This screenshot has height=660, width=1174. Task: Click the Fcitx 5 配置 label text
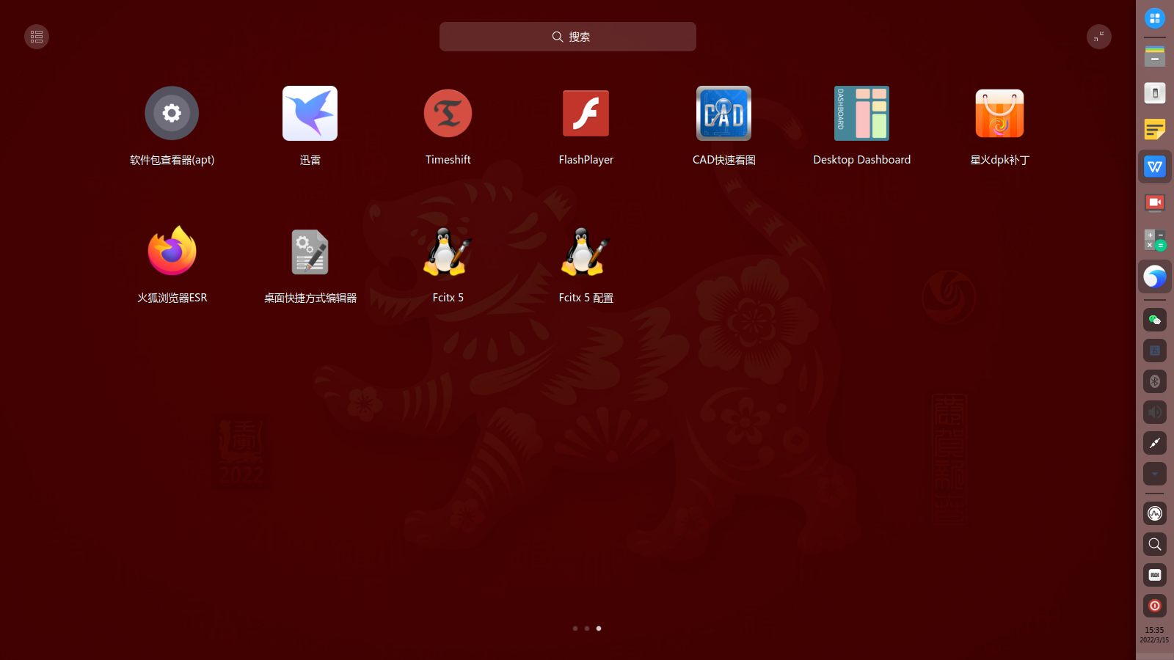click(586, 298)
